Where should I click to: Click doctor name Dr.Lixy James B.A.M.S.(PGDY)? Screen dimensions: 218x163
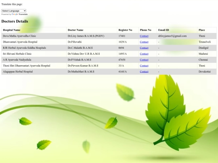click(86, 36)
